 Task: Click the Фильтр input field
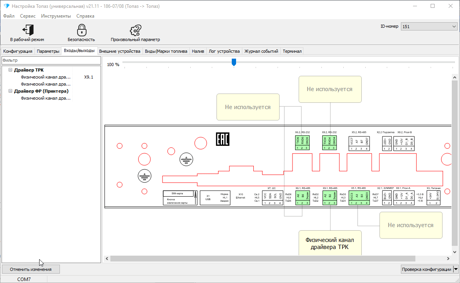[51, 60]
